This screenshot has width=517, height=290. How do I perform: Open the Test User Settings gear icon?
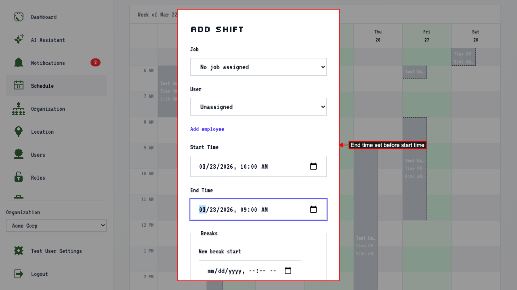point(19,251)
